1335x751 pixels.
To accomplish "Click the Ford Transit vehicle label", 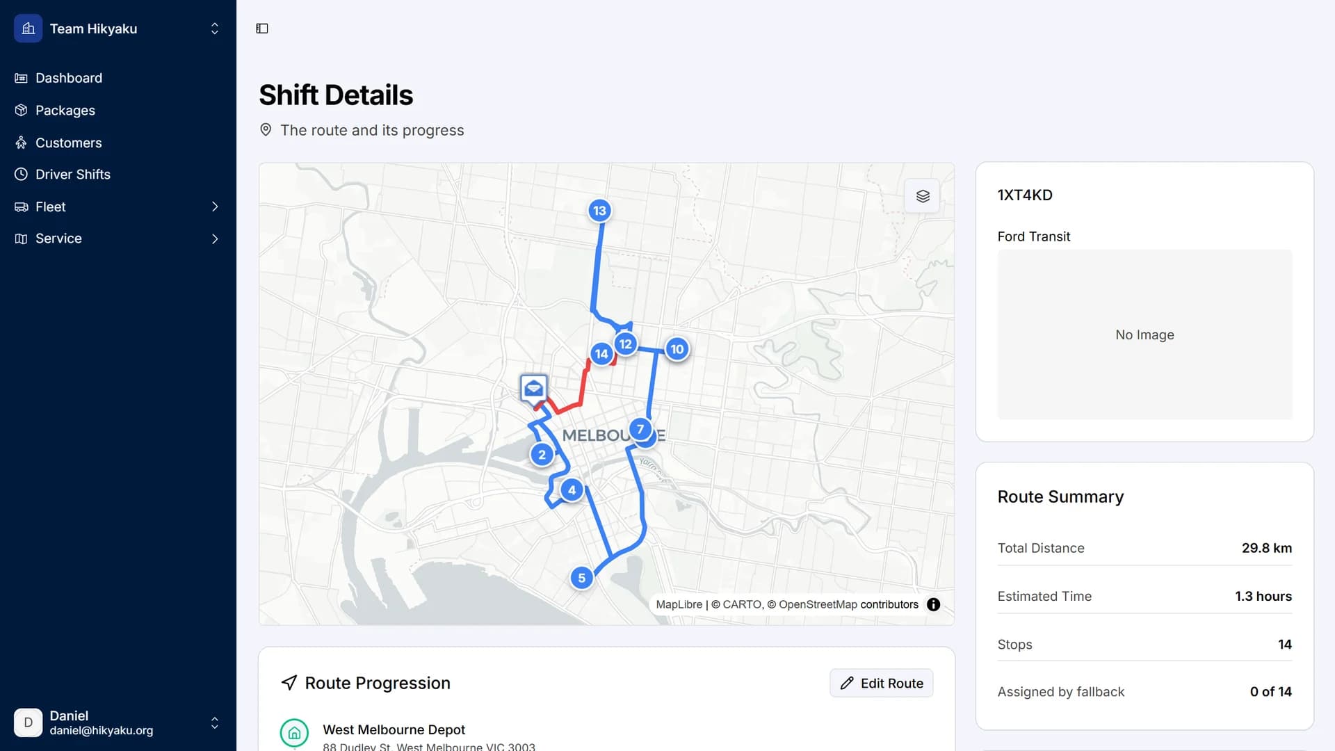I will click(1034, 236).
